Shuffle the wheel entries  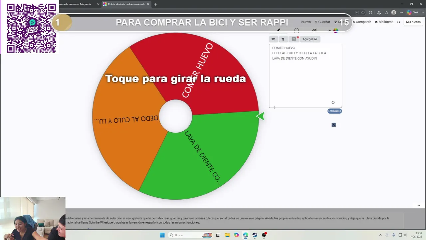pyautogui.click(x=273, y=39)
